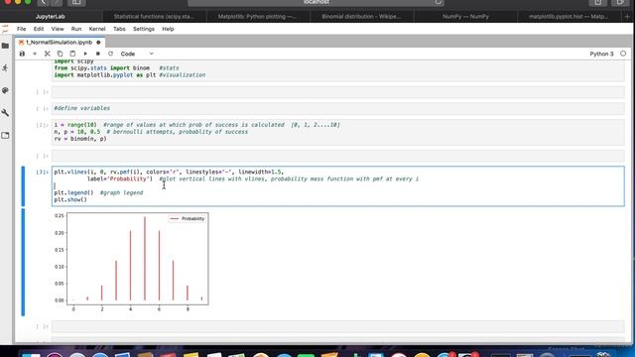
Task: Click the localhost address bar
Action: [316, 2]
